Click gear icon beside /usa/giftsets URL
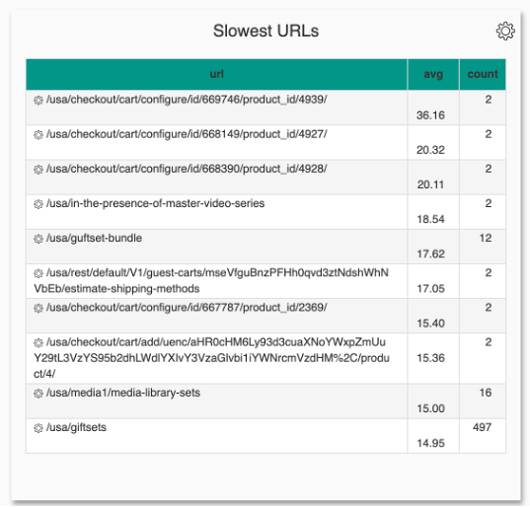The image size is (530, 507). [38, 428]
